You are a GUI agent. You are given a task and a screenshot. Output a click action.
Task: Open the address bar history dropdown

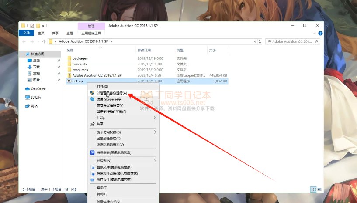254,41
